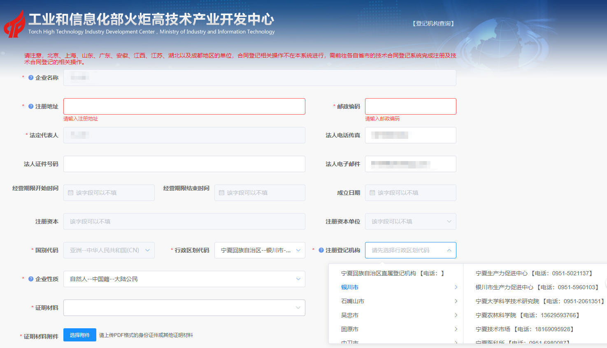Open the 注册资本单位 dropdown
Image resolution: width=607 pixels, height=348 pixels.
411,221
